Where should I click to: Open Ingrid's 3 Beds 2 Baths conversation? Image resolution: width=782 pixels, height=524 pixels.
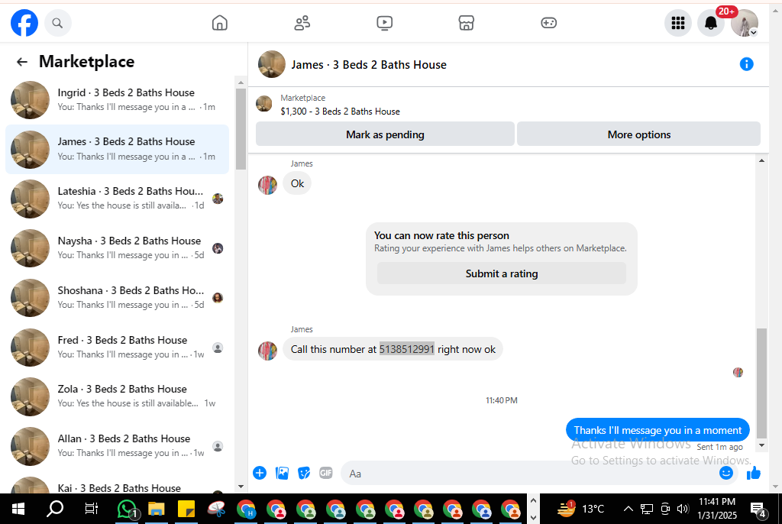pos(117,100)
